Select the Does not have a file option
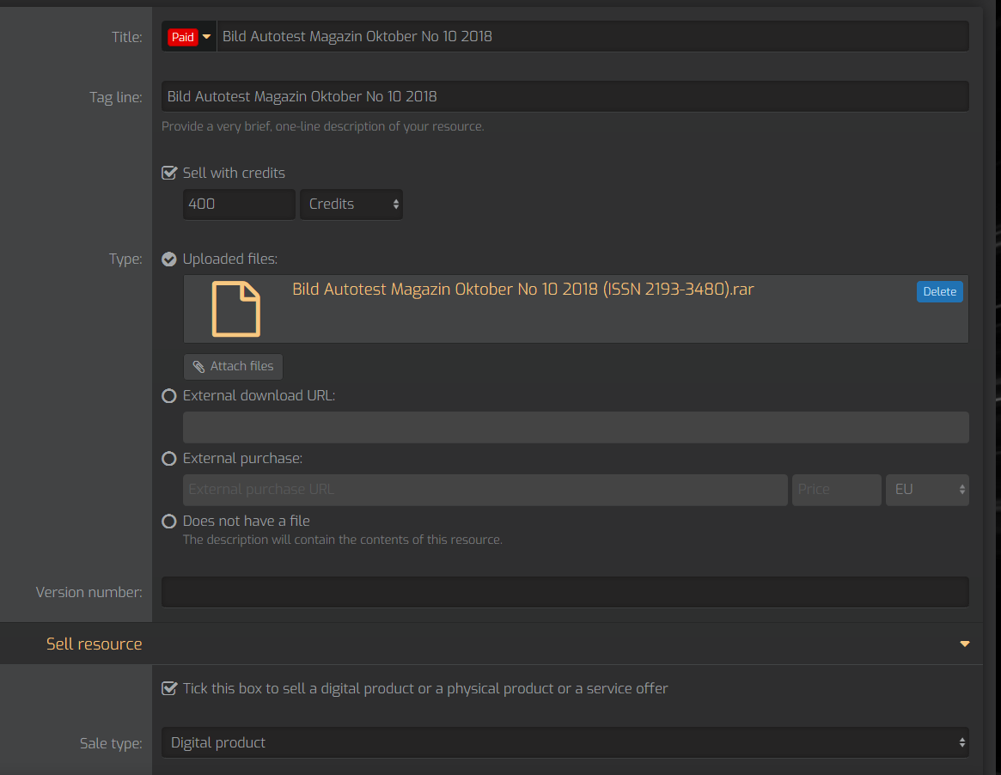The height and width of the screenshot is (775, 1001). point(169,521)
